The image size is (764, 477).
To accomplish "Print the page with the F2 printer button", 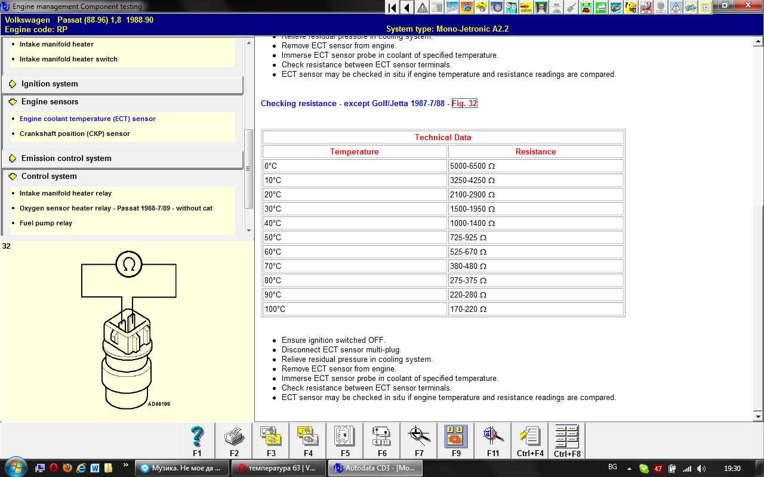I will (234, 441).
